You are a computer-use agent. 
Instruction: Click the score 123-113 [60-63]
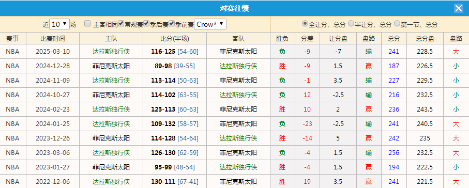175,109
